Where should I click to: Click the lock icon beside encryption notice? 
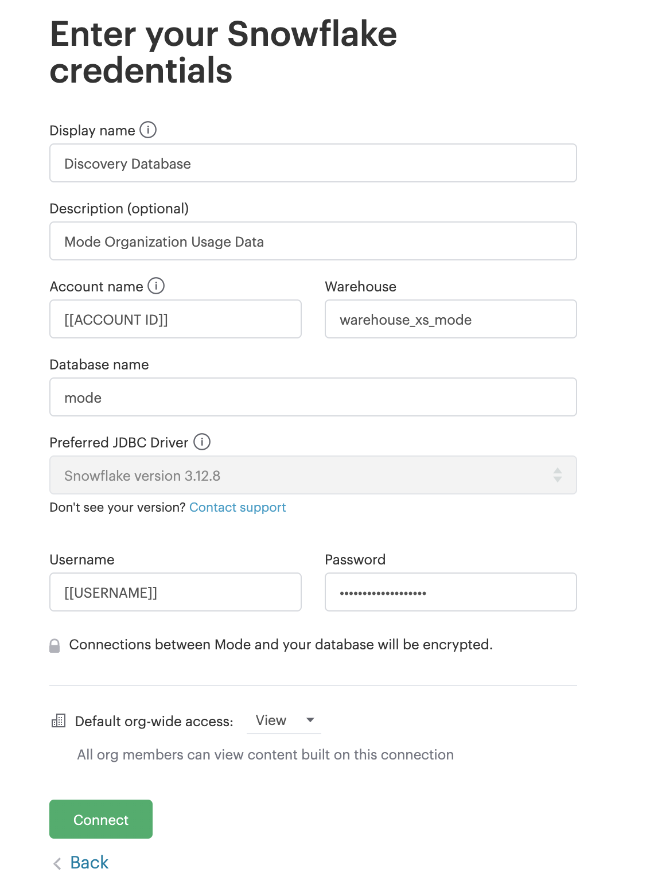(x=55, y=646)
